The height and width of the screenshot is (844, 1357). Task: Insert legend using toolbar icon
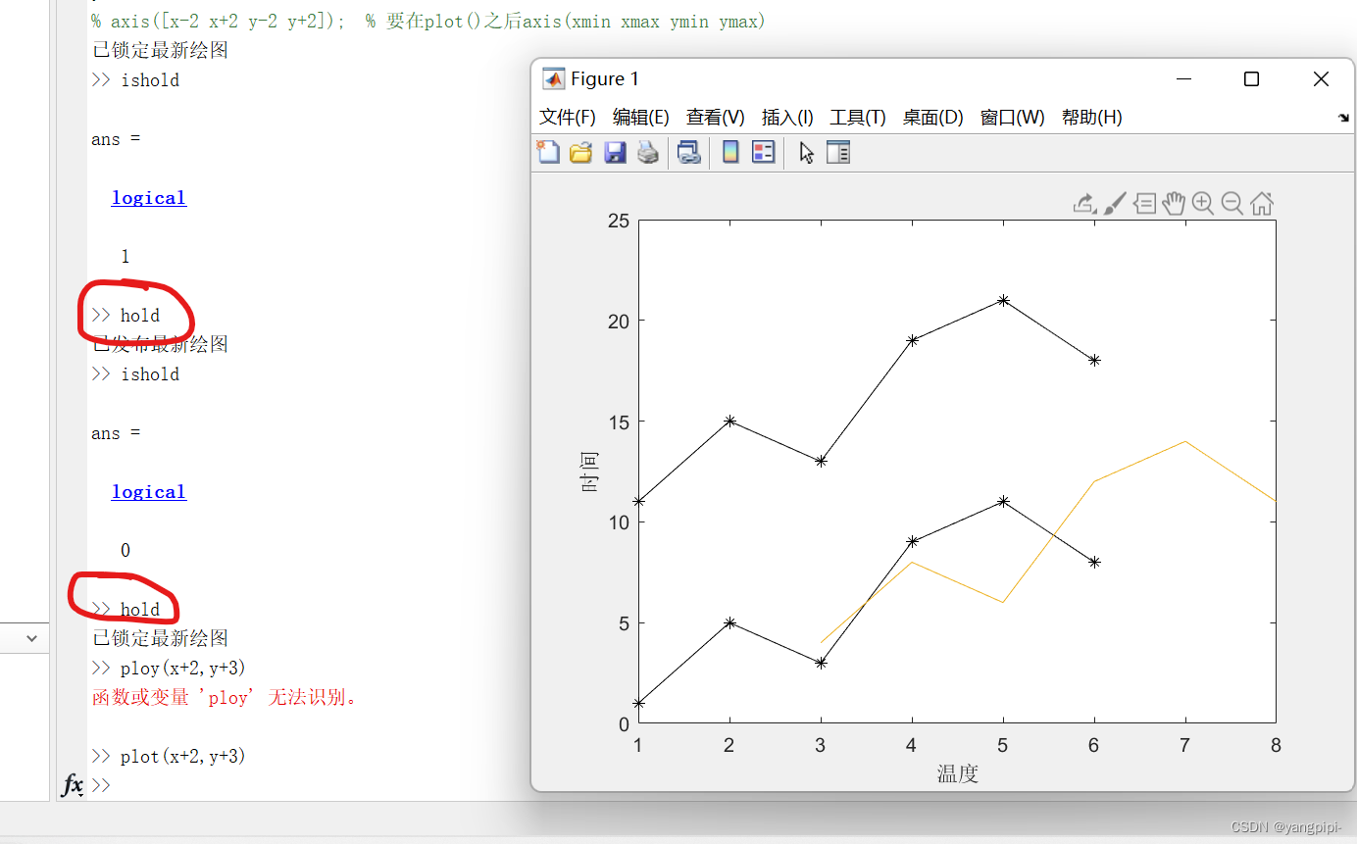[764, 152]
